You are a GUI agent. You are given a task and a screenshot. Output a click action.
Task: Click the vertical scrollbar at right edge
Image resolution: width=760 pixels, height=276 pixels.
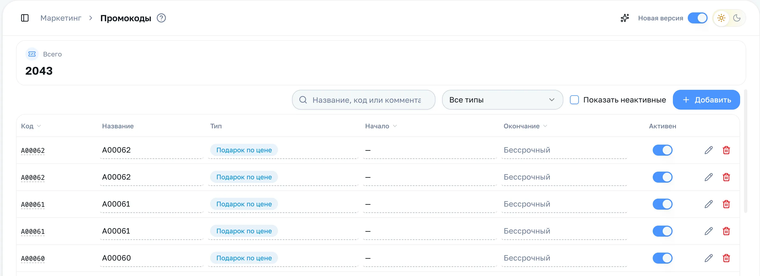click(746, 151)
